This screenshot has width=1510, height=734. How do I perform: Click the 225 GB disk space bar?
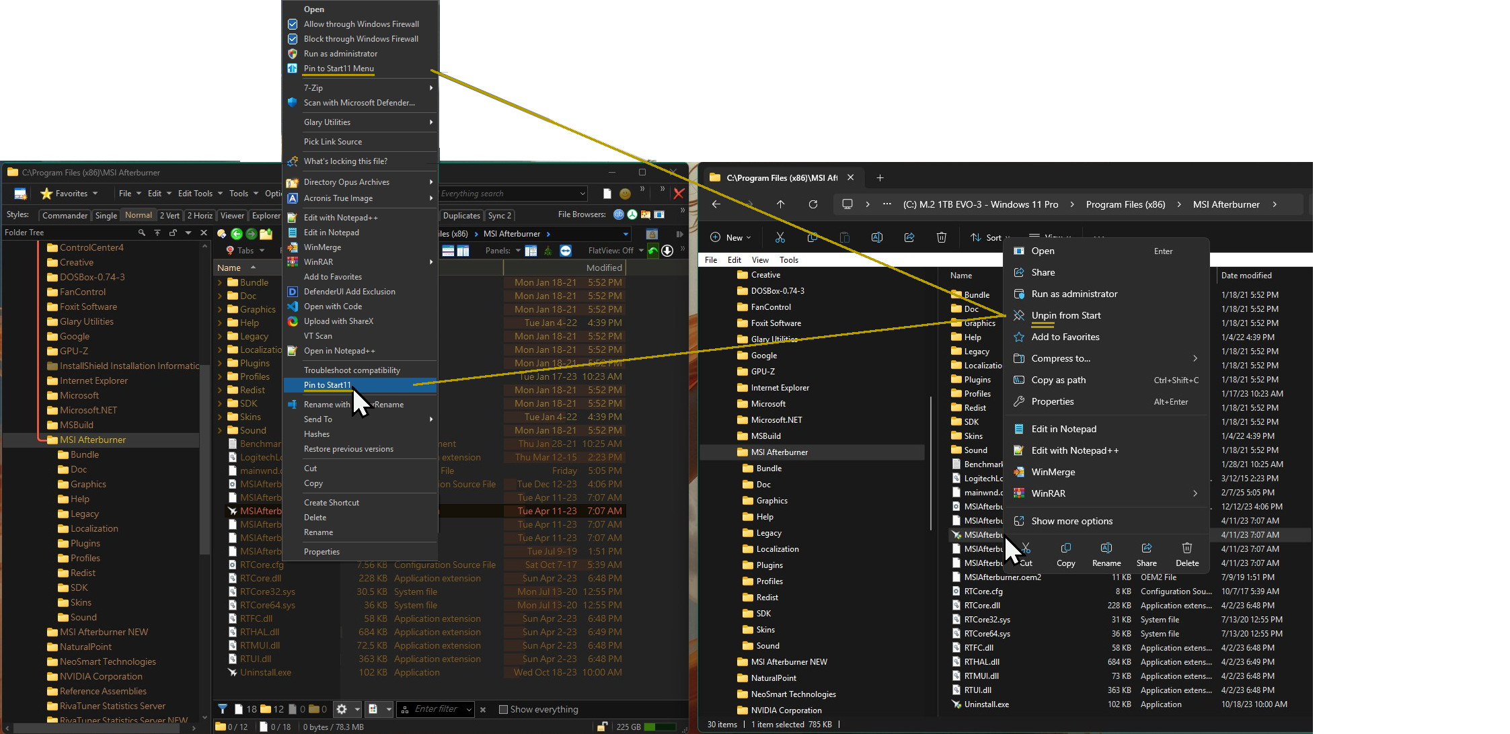659,727
